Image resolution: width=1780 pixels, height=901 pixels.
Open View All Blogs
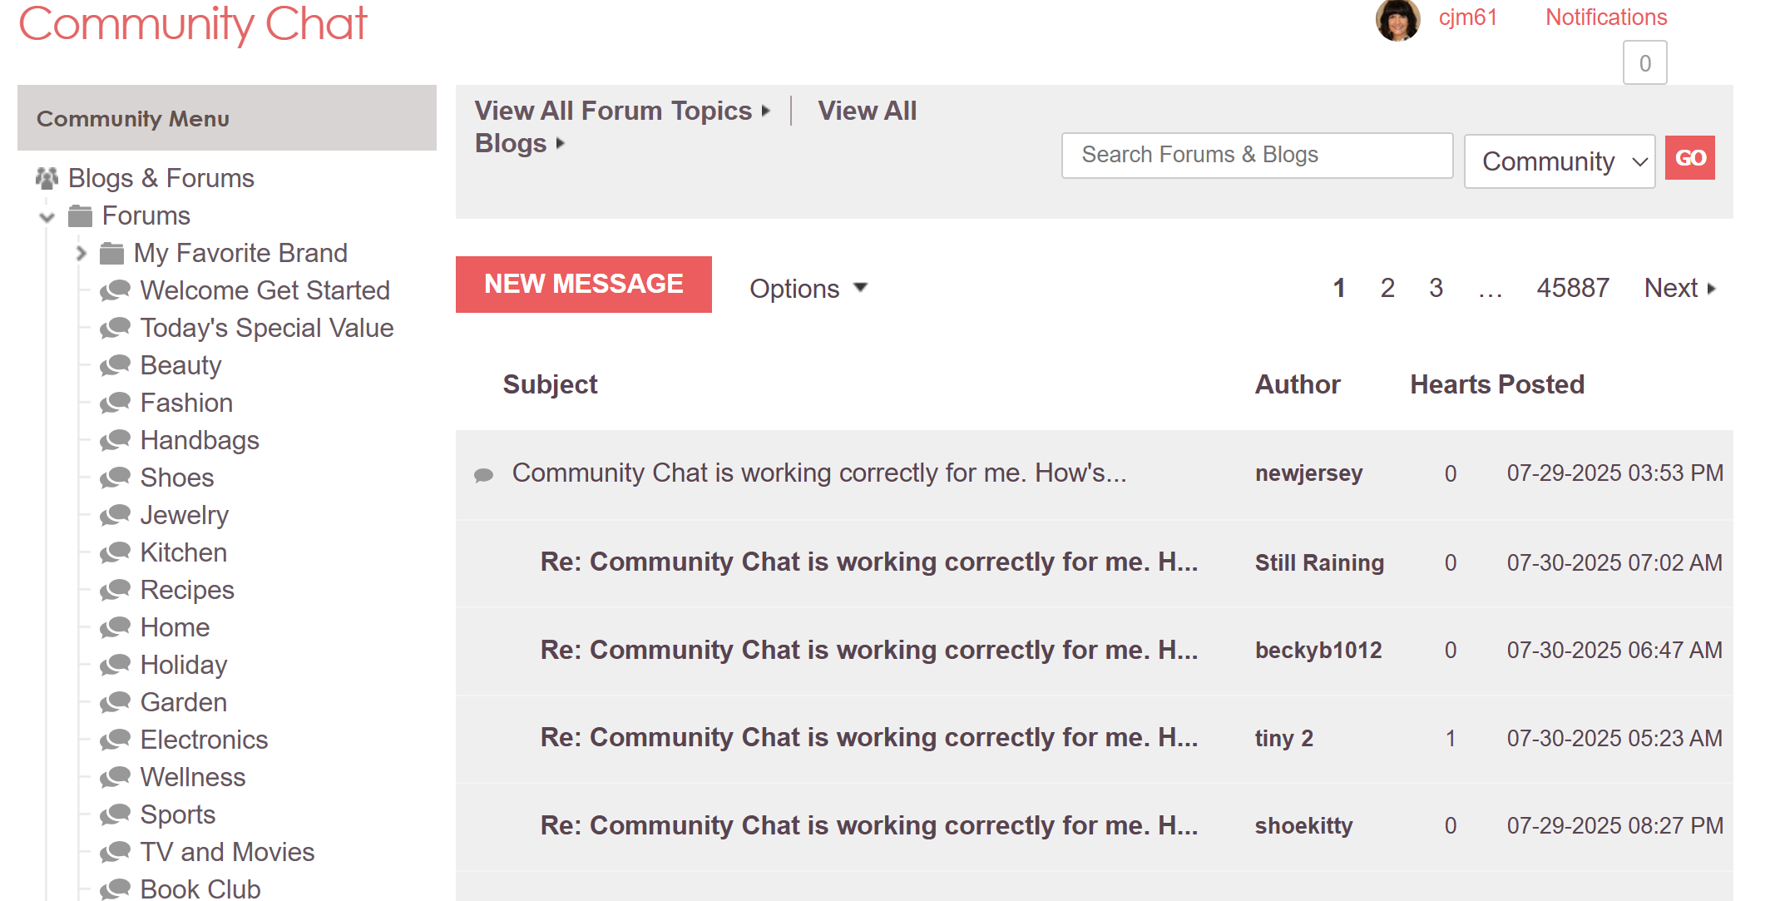tap(867, 110)
